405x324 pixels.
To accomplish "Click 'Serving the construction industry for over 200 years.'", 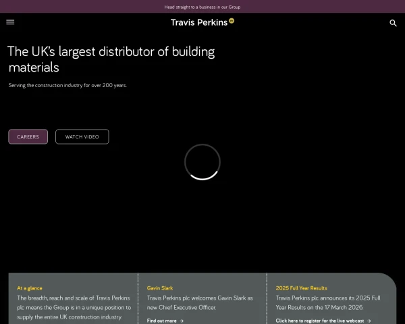I will click(67, 85).
